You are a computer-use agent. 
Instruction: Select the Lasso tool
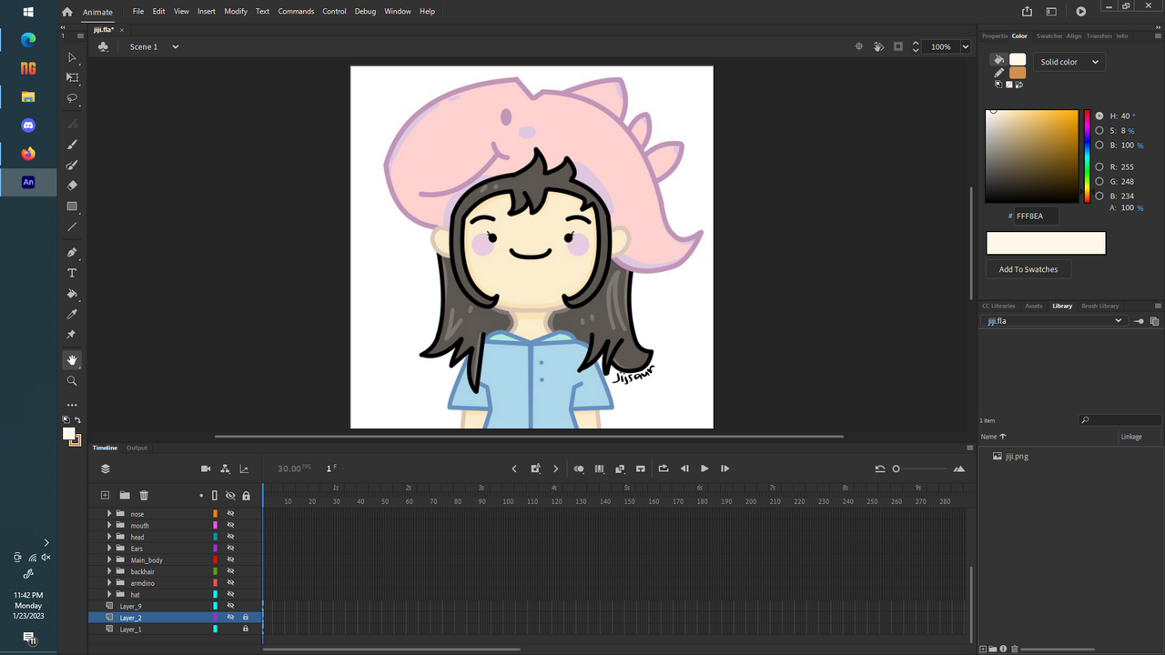(73, 98)
